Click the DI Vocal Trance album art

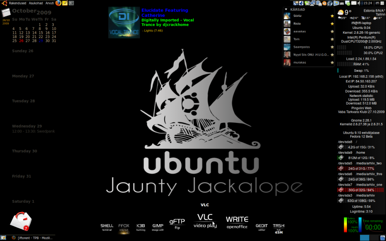[124, 22]
